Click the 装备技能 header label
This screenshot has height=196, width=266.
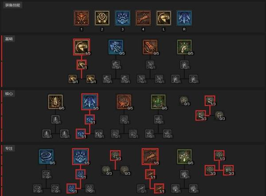pos(12,5)
